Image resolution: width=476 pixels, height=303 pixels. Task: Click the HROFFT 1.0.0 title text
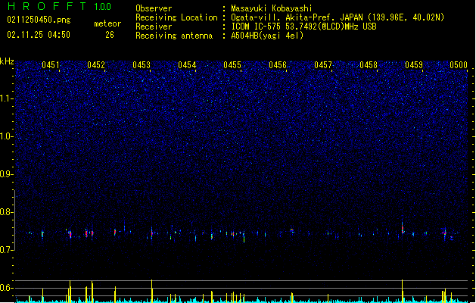pos(60,6)
